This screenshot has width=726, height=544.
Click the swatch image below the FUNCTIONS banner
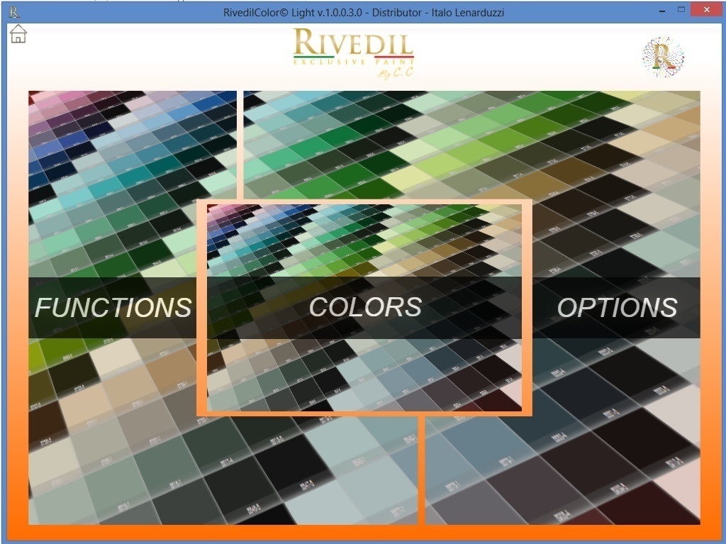(x=113, y=426)
